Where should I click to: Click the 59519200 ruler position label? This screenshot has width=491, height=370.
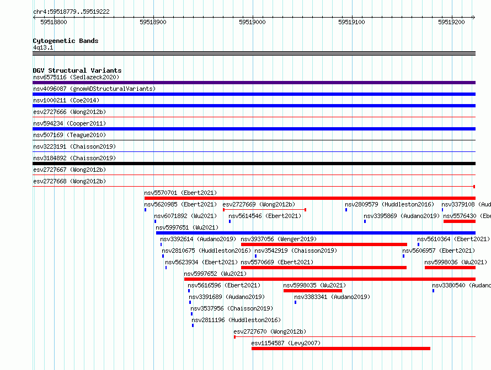[x=451, y=22]
